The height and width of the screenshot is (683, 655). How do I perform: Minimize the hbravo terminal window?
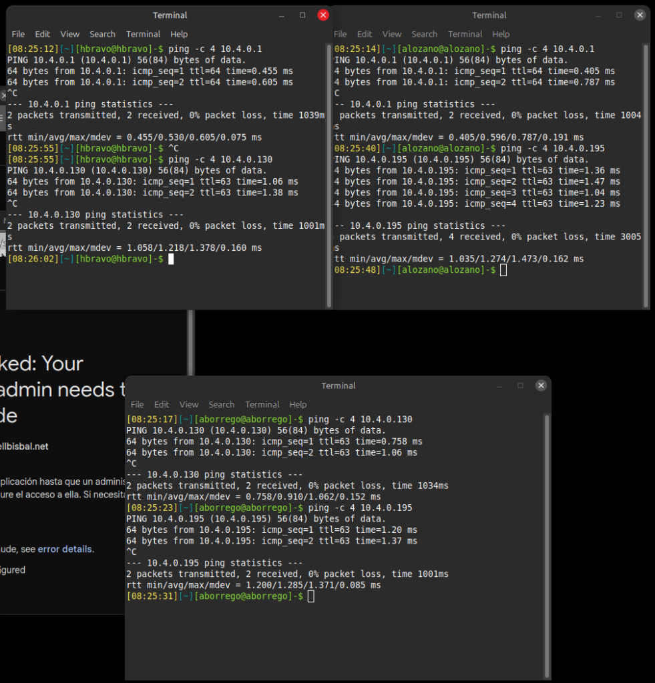282,15
